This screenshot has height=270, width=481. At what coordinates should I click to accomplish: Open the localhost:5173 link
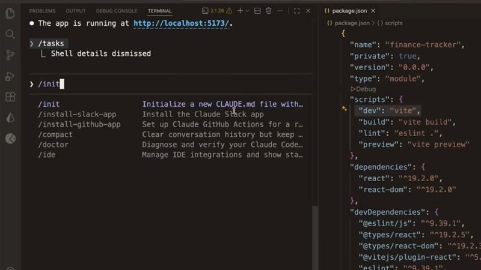click(x=182, y=23)
